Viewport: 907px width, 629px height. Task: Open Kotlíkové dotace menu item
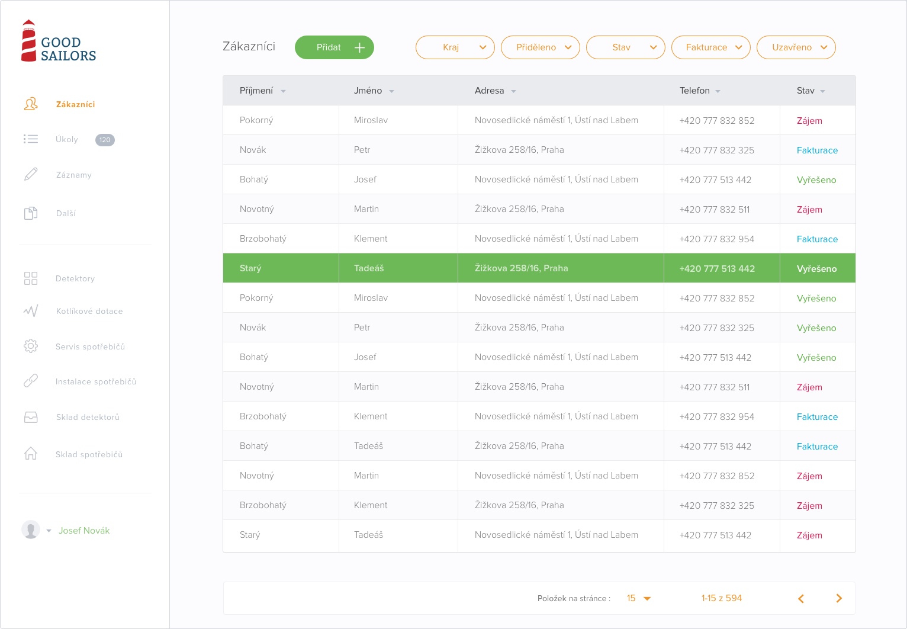click(89, 311)
